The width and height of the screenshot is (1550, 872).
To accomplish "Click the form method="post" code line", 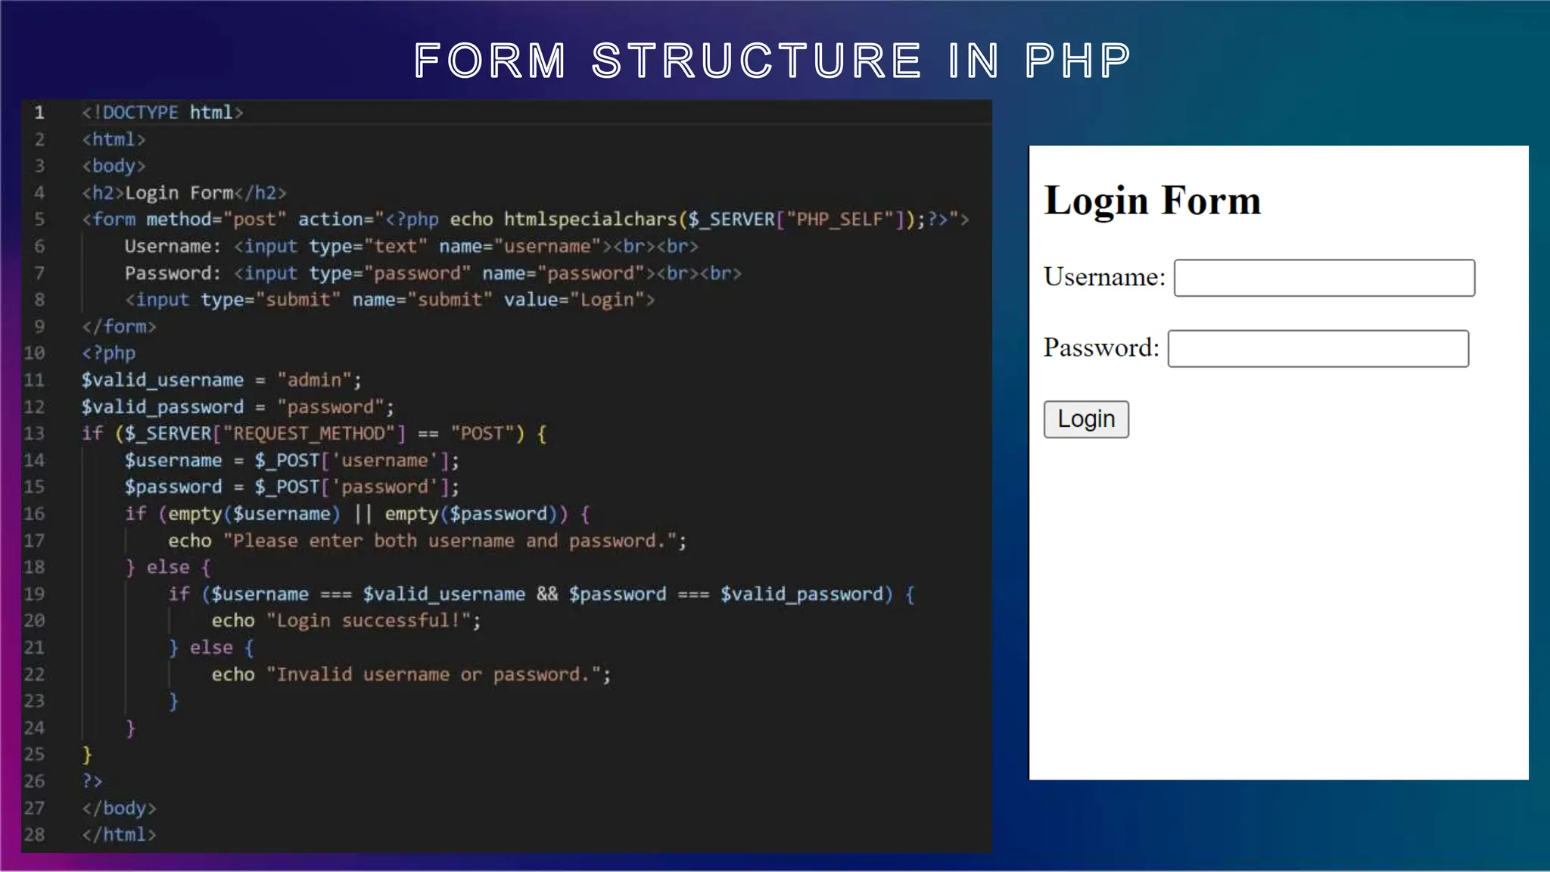I will point(525,220).
